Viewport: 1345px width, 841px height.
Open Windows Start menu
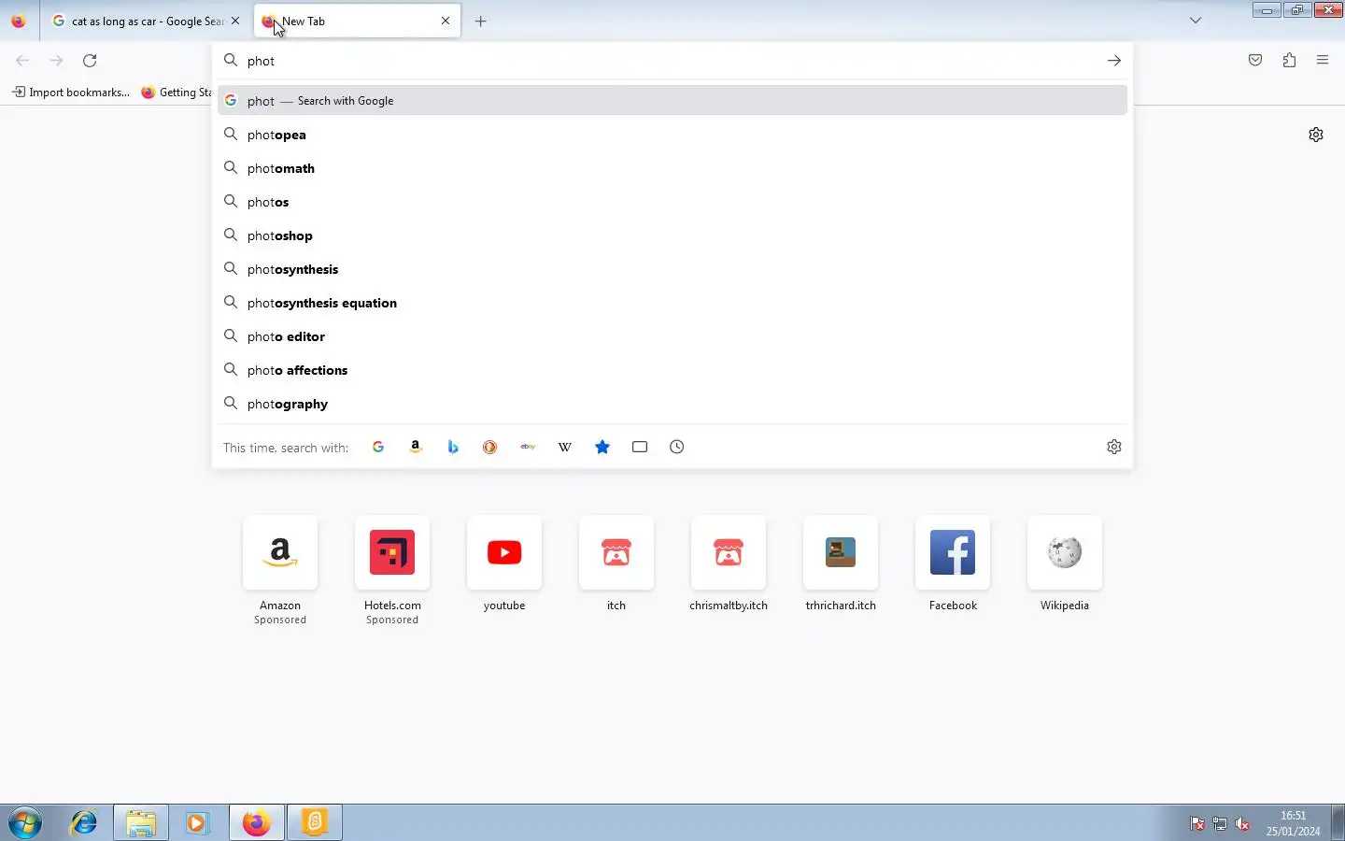click(x=25, y=823)
